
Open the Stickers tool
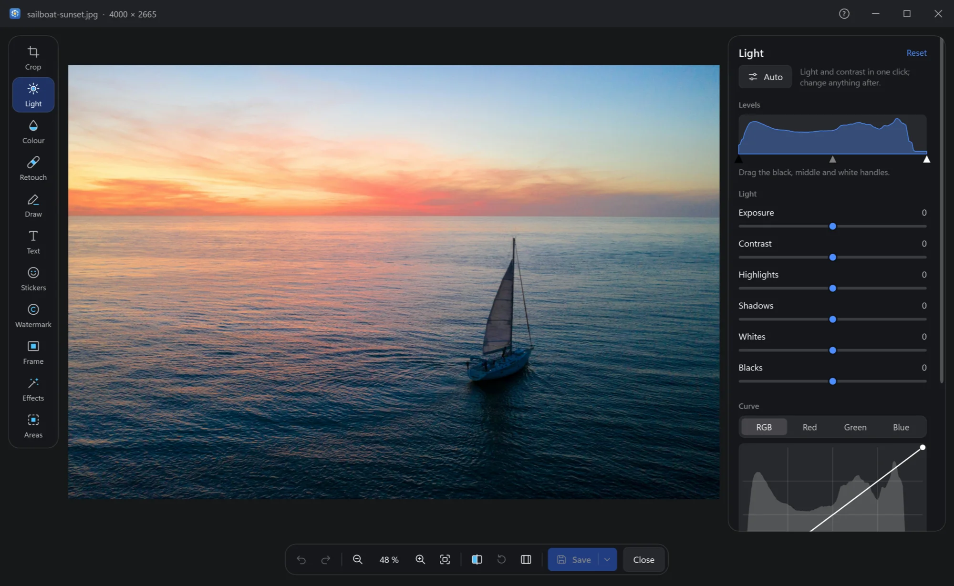pos(33,279)
